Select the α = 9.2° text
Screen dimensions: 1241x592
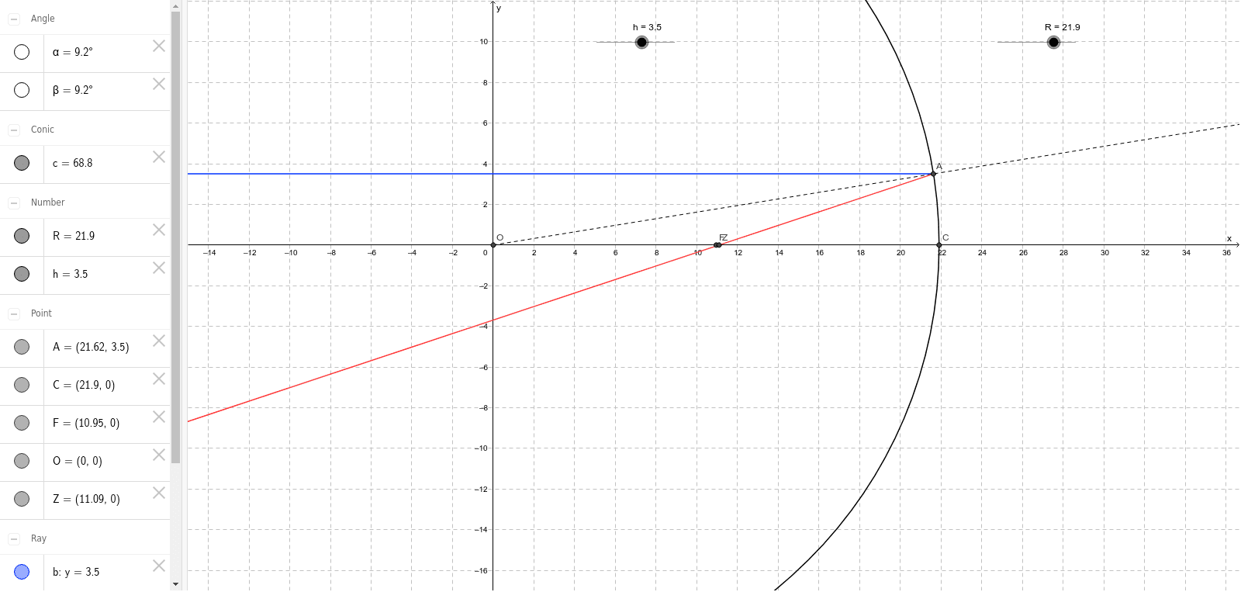[72, 52]
